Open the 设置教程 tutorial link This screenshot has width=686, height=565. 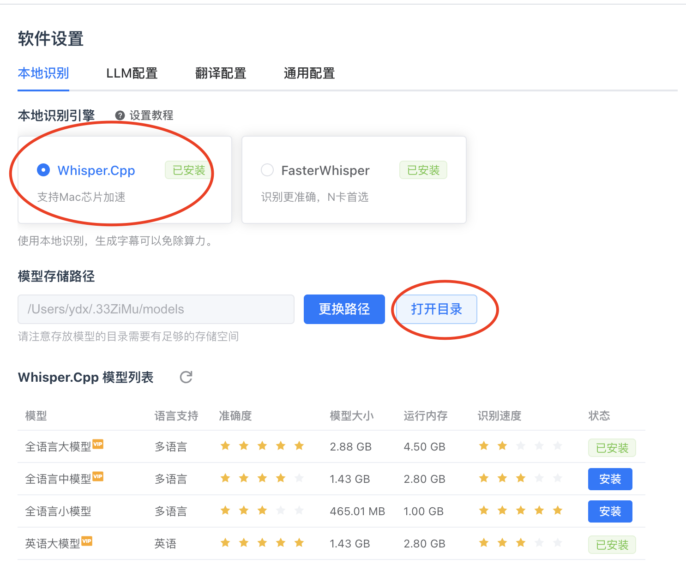click(151, 115)
